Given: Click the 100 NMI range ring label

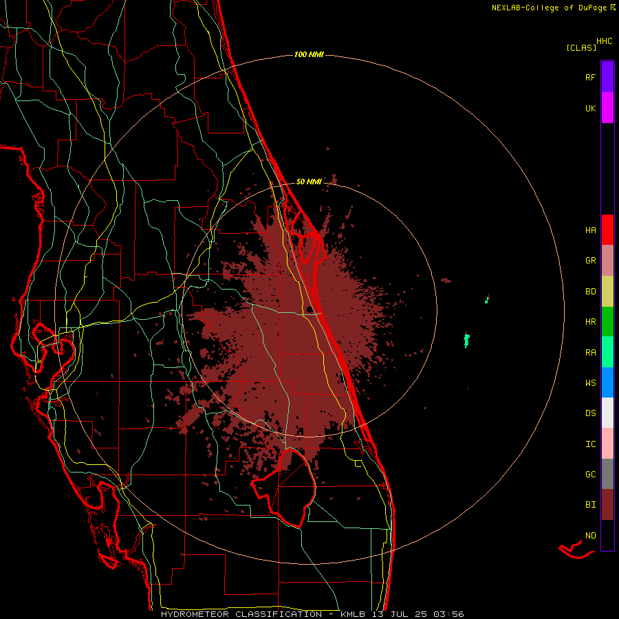Looking at the screenshot, I should point(309,54).
